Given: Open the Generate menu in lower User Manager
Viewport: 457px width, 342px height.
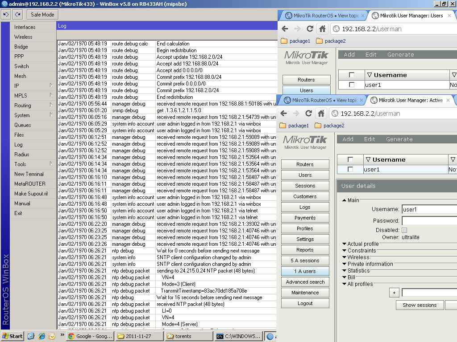Looking at the screenshot, I should pyautogui.click(x=399, y=139).
